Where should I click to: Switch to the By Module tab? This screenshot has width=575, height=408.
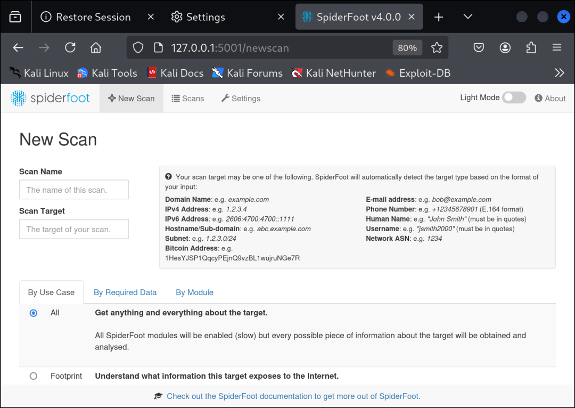coord(194,292)
